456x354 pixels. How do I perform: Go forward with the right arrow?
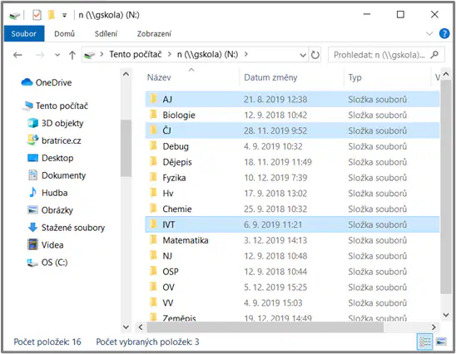pyautogui.click(x=40, y=55)
